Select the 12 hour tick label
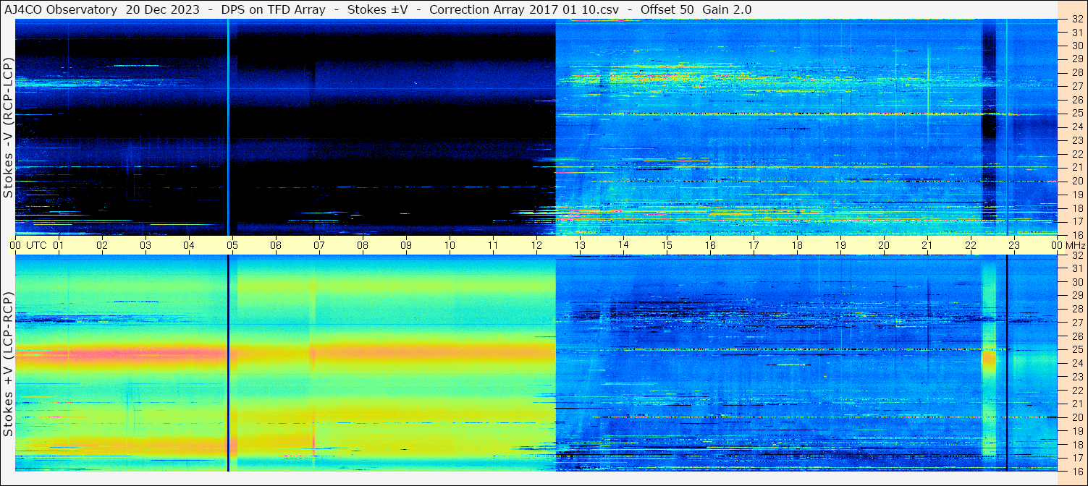The height and width of the screenshot is (486, 1088). click(x=536, y=245)
